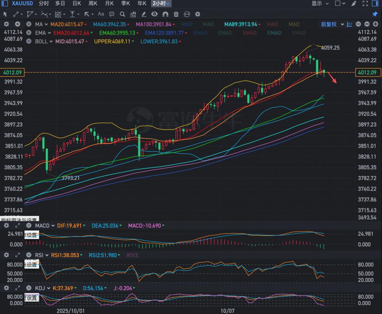Click the pin icon in drawing toolbar

[x=374, y=14]
